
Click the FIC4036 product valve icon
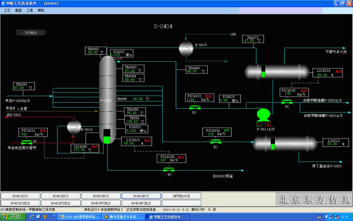point(287,102)
